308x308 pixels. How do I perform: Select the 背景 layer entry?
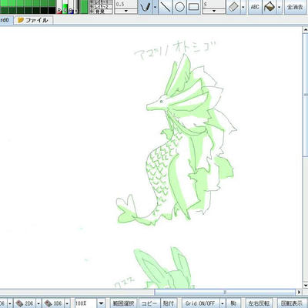click(x=101, y=12)
